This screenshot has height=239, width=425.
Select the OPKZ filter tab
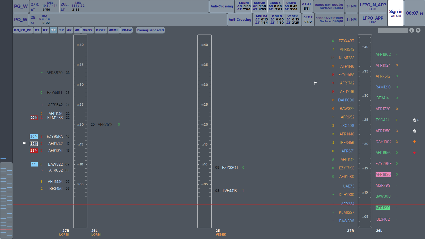(x=101, y=30)
